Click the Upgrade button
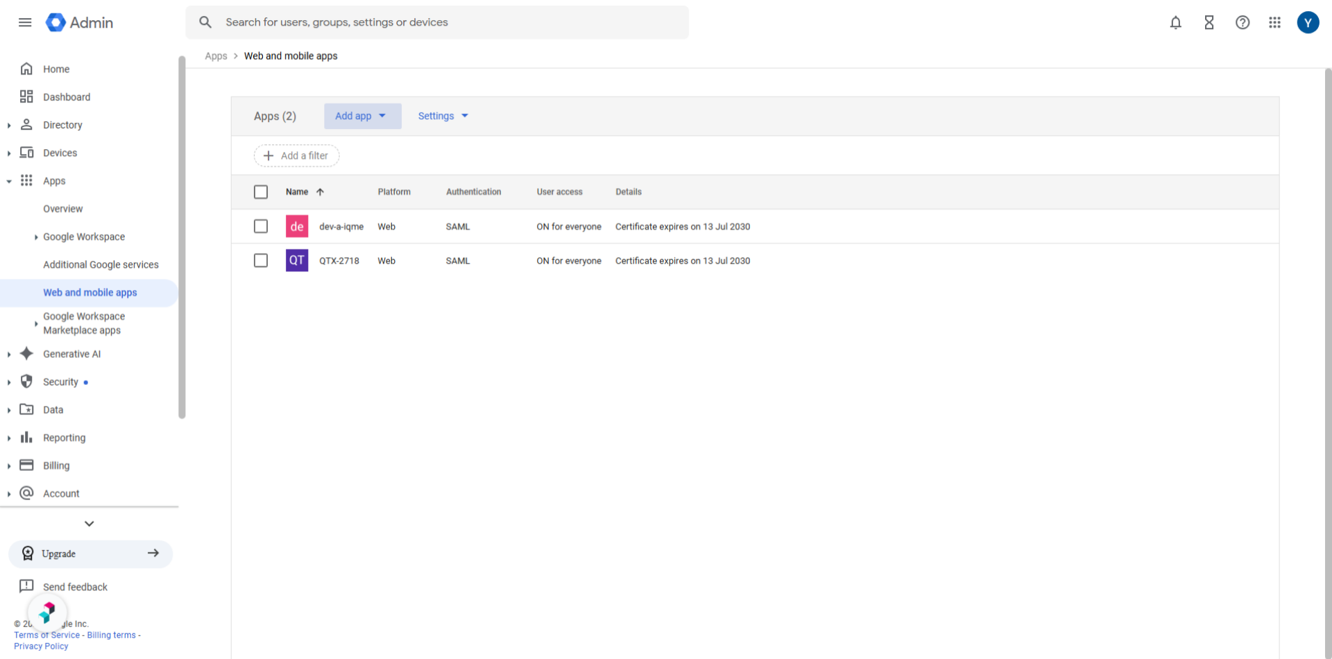 90,554
